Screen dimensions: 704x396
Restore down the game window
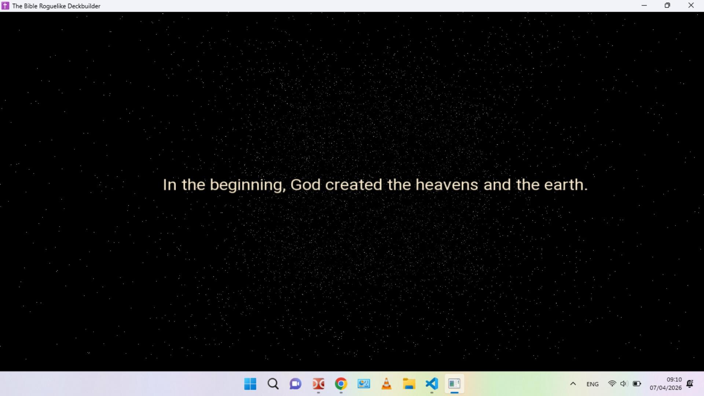667,5
